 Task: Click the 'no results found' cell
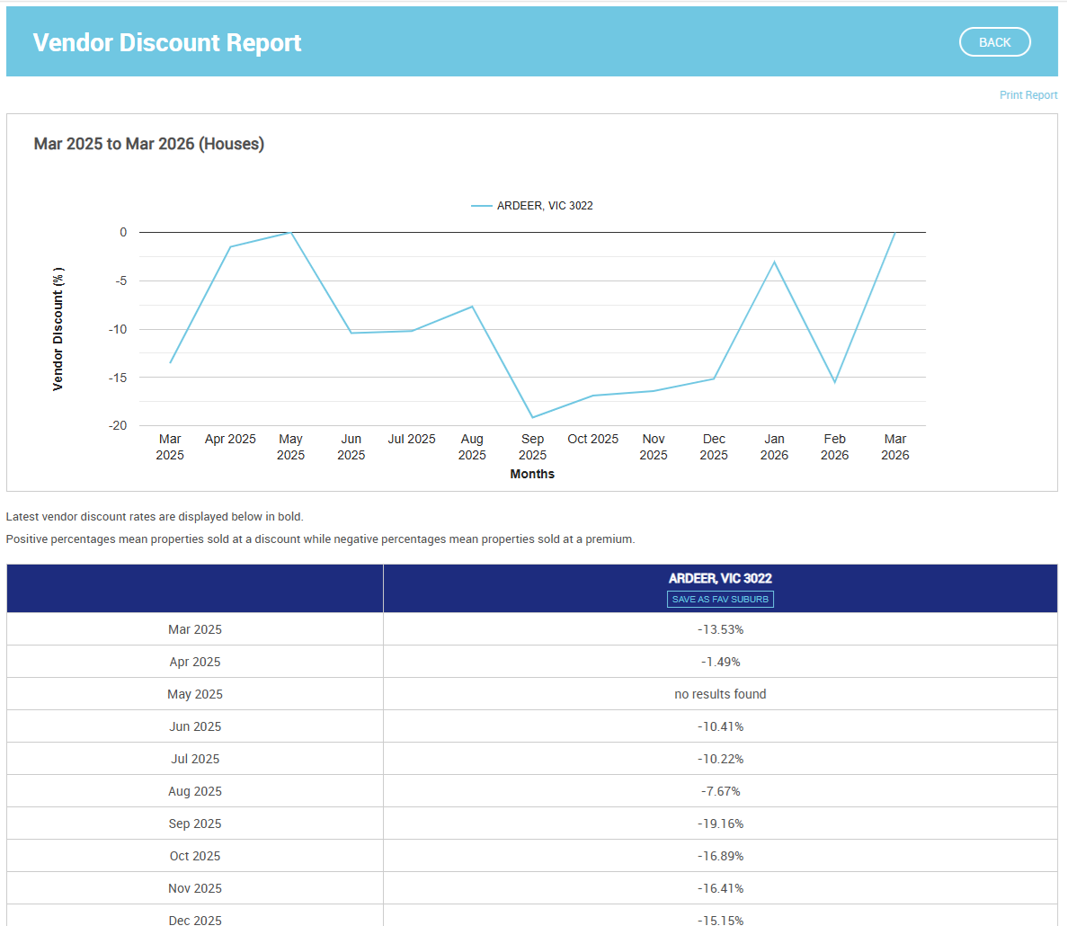point(720,694)
